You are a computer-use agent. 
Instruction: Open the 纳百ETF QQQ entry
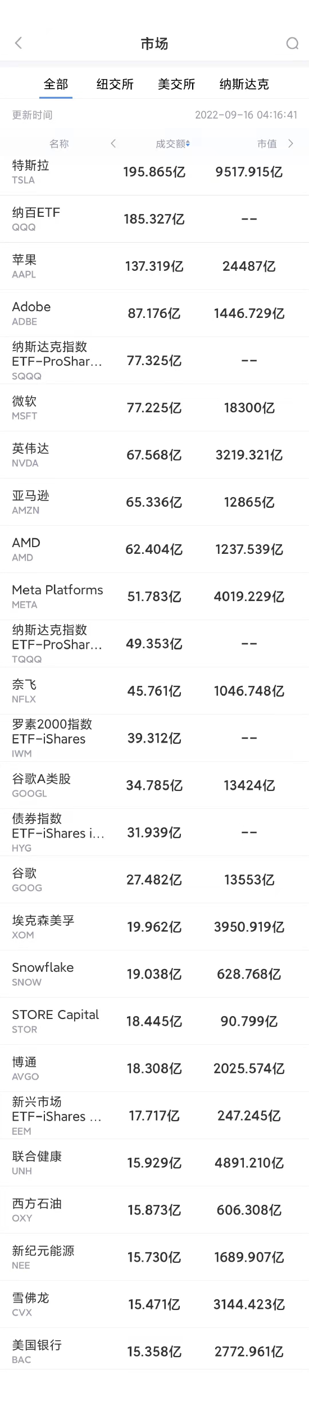pos(154,219)
